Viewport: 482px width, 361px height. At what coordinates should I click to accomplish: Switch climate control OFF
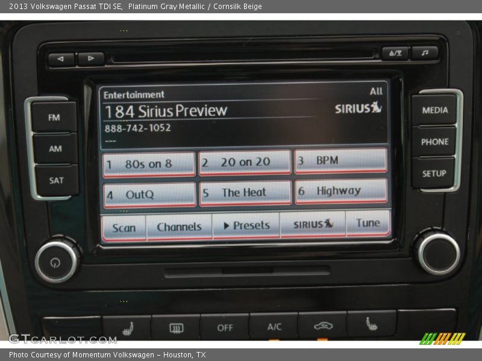(x=225, y=327)
